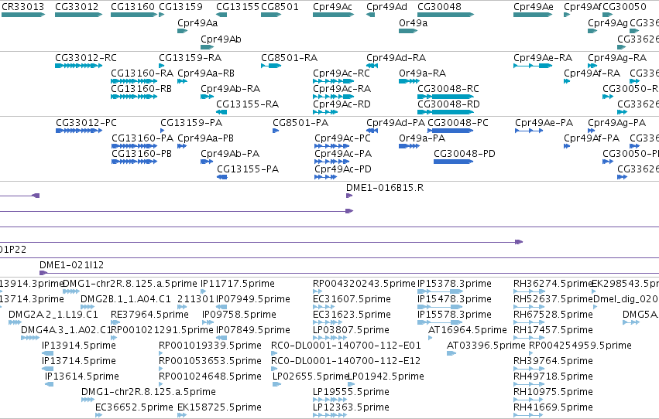Select EST EK158725.5prime
The height and width of the screenshot is (419, 659).
pos(219,407)
